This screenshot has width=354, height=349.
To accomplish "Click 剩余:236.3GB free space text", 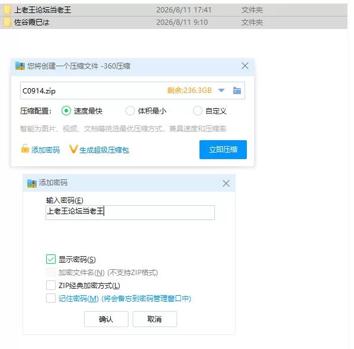I will [x=189, y=91].
